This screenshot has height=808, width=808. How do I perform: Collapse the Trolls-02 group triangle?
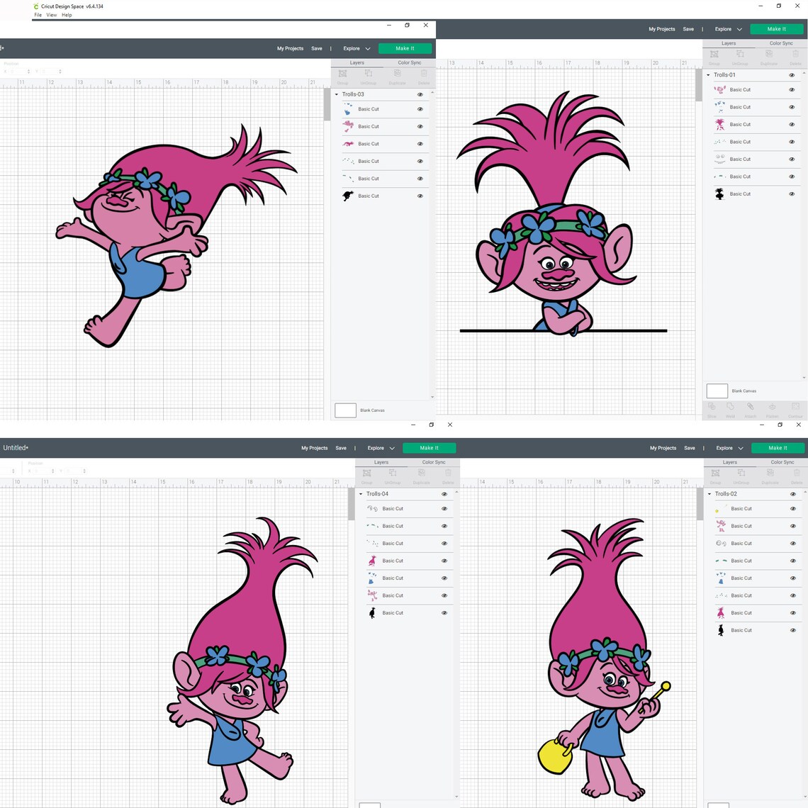tap(709, 494)
